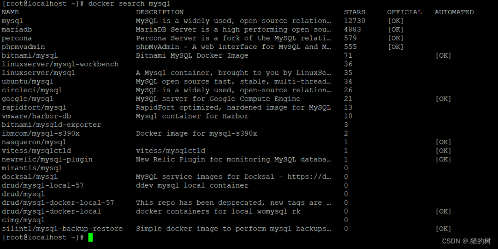Click the star count 12730

tap(355, 21)
